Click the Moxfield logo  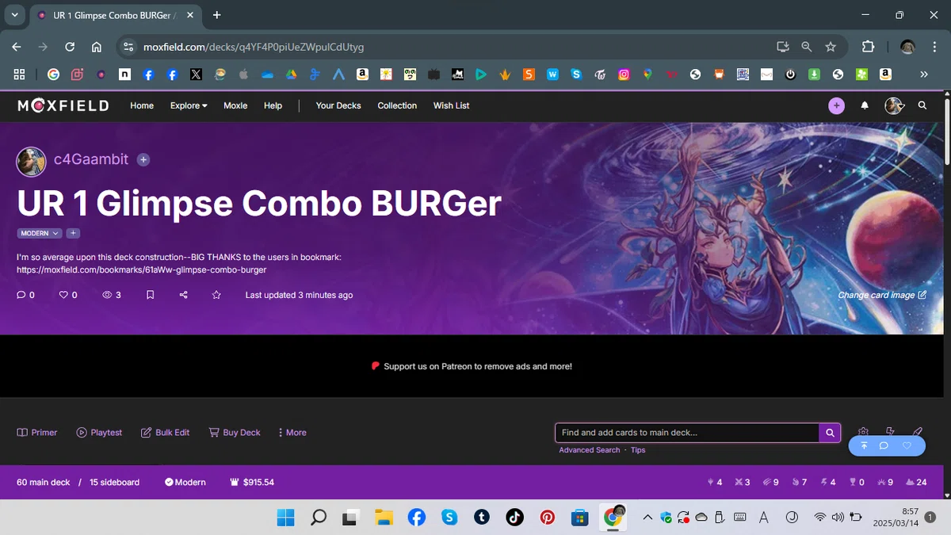click(63, 105)
